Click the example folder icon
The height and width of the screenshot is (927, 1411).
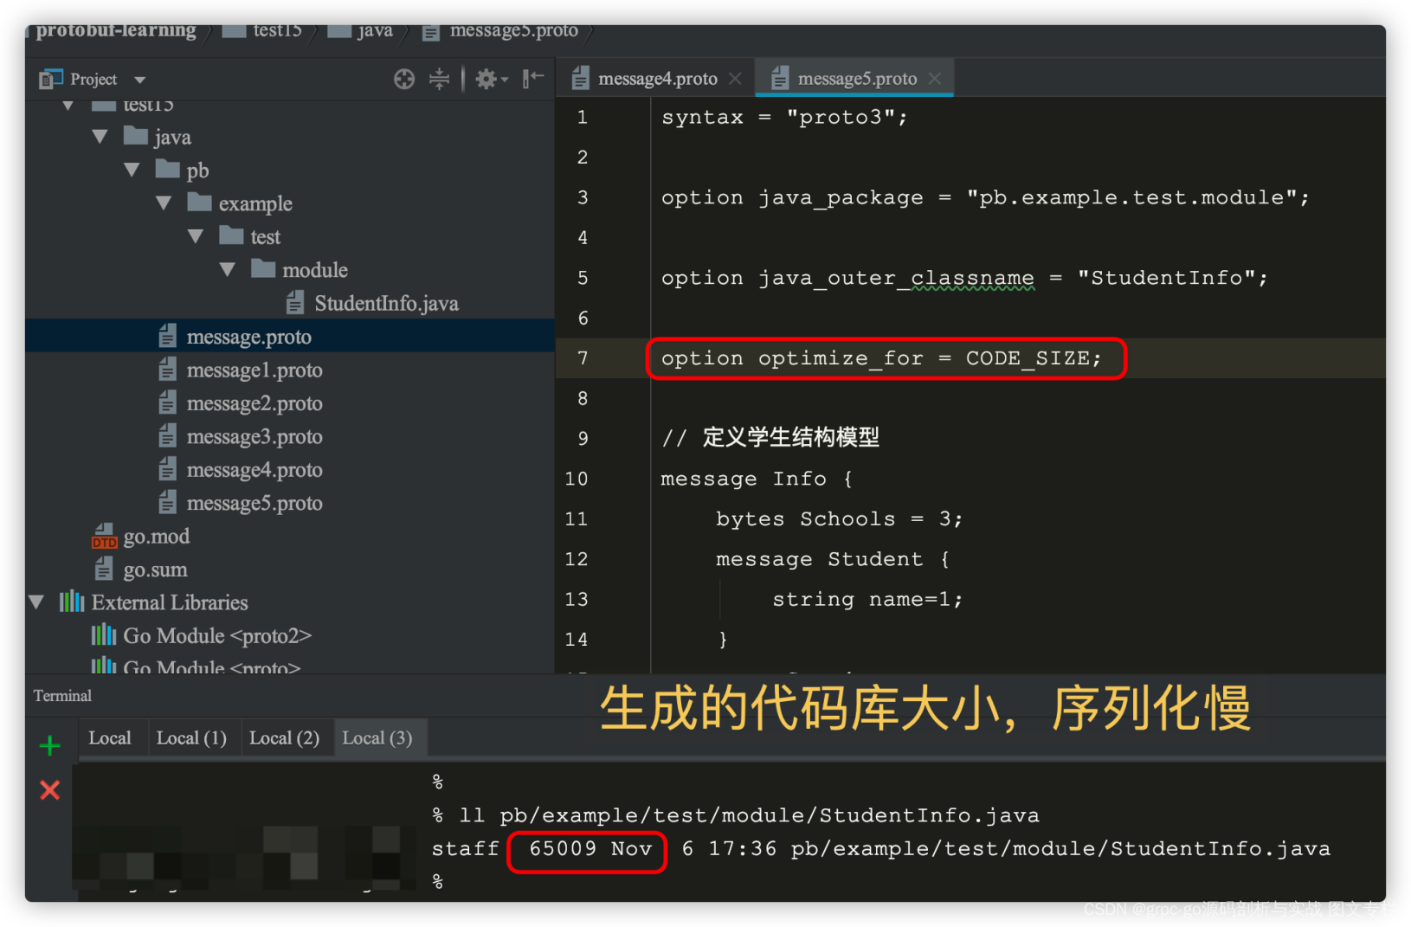click(200, 202)
